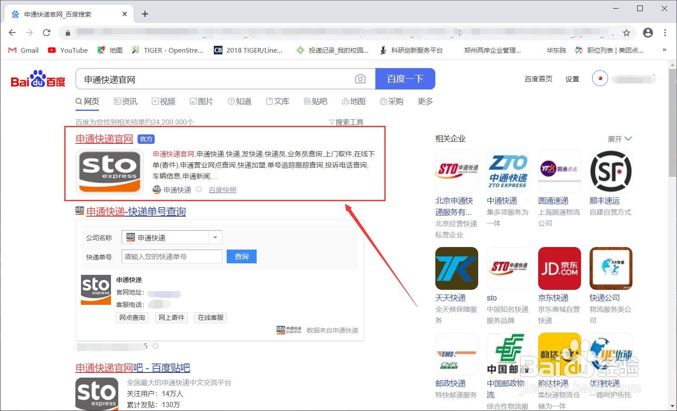
Task: Click the browser back arrow
Action: (x=12, y=33)
